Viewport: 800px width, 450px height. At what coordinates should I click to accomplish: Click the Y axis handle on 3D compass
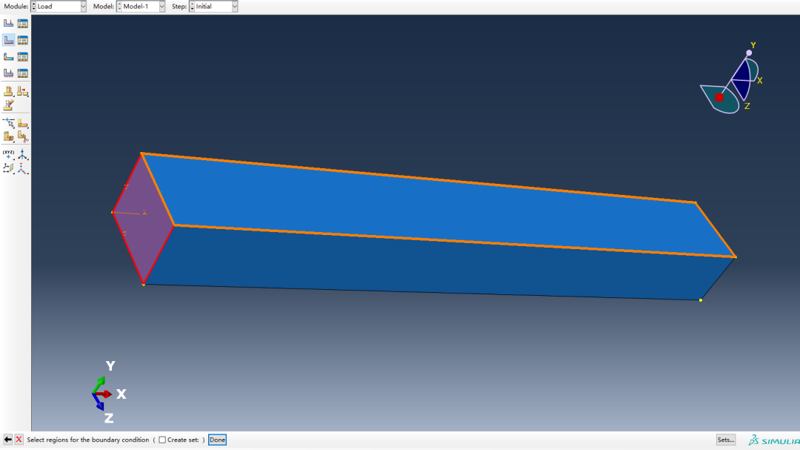[749, 53]
